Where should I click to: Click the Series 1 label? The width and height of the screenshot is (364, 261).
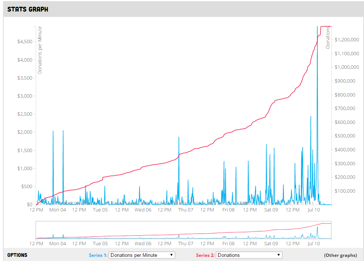pos(98,255)
